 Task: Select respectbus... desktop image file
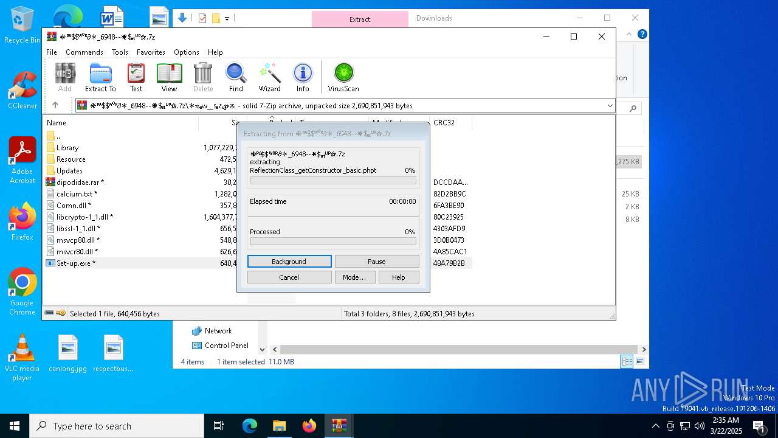(113, 353)
